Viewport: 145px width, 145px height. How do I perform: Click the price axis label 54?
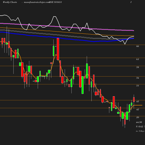pyautogui.click(x=137, y=78)
